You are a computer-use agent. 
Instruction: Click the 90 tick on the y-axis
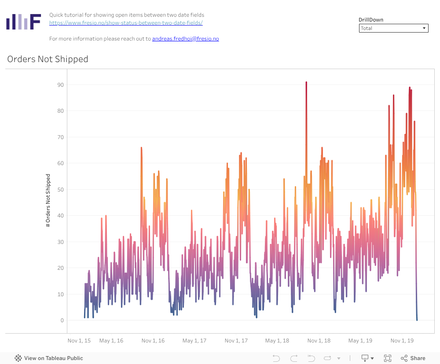pyautogui.click(x=59, y=85)
